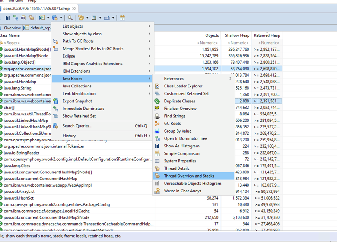Sort by the Retained Heap column header

point(267,35)
